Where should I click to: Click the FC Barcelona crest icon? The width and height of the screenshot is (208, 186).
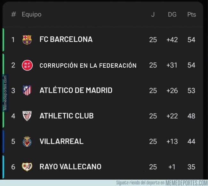(x=27, y=40)
